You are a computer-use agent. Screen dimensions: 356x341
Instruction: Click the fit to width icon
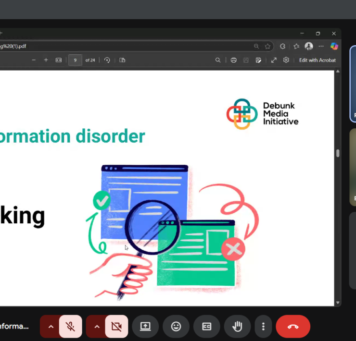click(x=59, y=60)
